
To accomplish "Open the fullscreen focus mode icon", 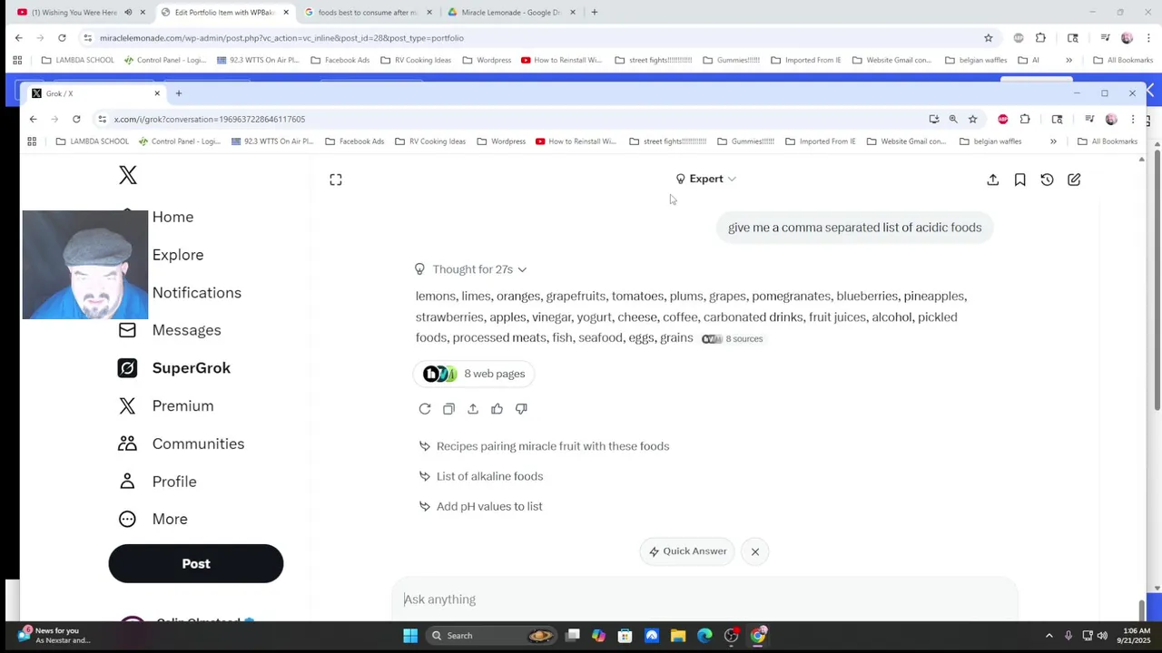I will click(x=336, y=180).
